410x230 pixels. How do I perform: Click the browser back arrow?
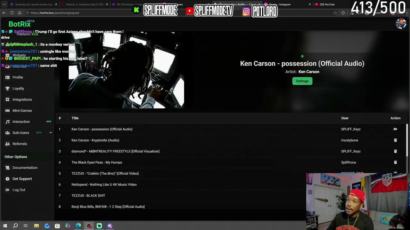click(x=4, y=13)
